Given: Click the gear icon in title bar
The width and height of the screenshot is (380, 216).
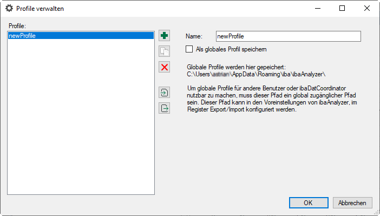Looking at the screenshot, I should 9,8.
